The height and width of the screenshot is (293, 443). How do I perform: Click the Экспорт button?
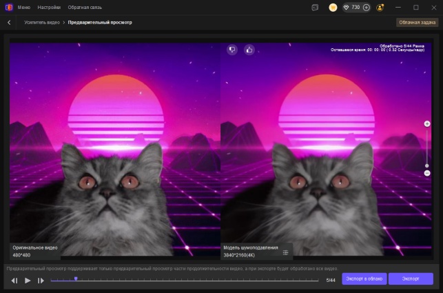pos(411,279)
